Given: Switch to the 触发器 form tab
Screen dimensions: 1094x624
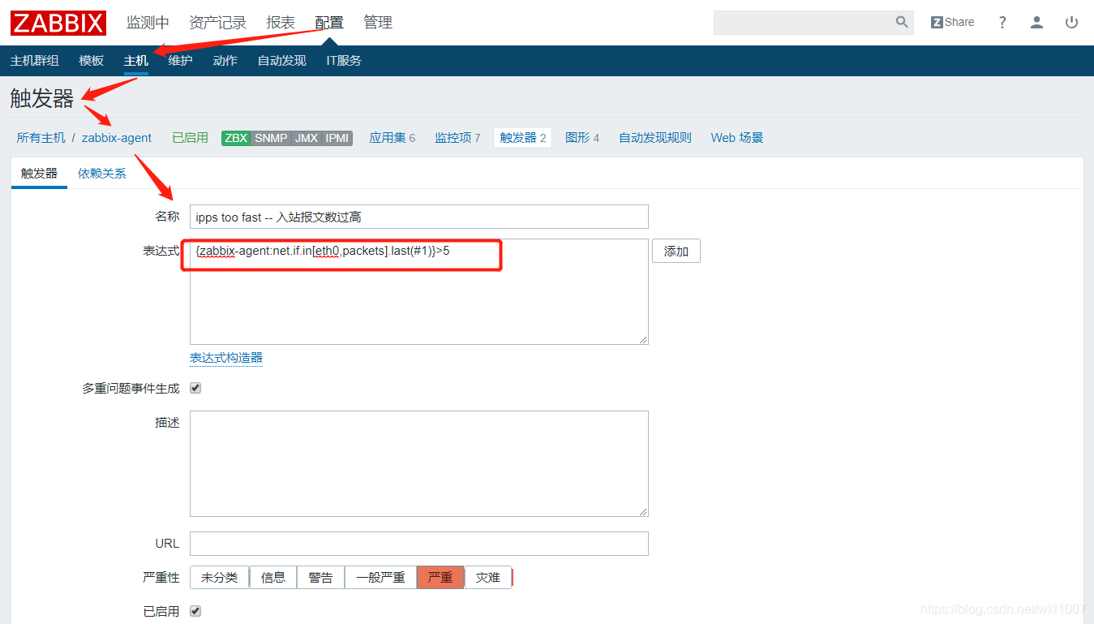Looking at the screenshot, I should [39, 174].
